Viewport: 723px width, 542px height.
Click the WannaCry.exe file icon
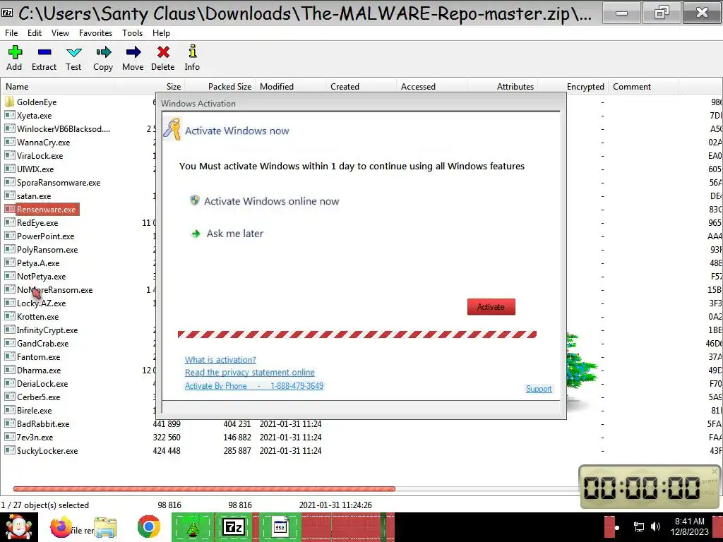[x=10, y=142]
